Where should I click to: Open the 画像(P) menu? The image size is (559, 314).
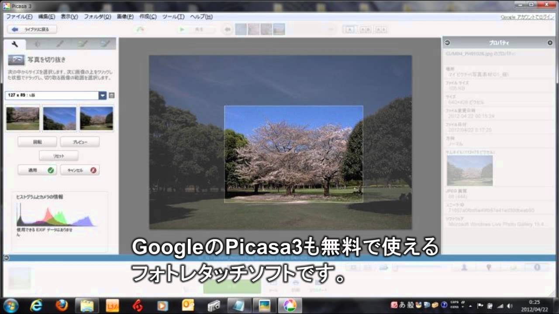point(125,17)
